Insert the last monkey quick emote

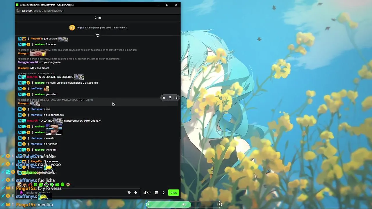68,185
